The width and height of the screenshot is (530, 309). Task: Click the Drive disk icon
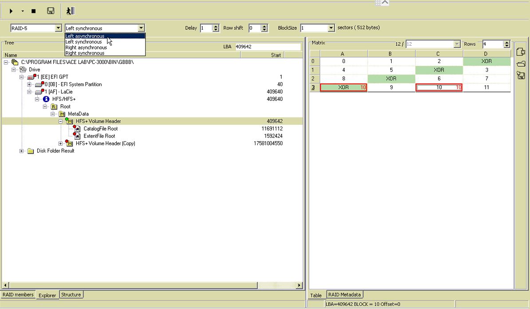(x=23, y=69)
